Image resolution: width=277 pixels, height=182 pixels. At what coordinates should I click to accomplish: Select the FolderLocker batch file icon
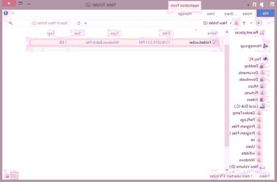point(215,42)
